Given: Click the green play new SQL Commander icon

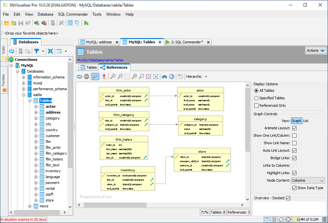Looking at the screenshot, I should pyautogui.click(x=86, y=23).
